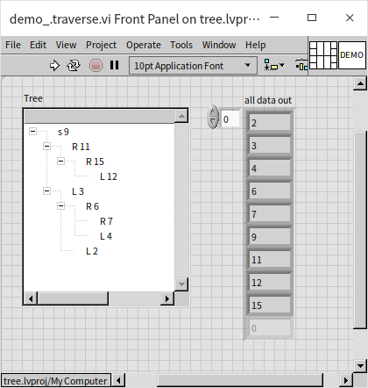The image size is (368, 388).
Task: Open the Distribute Objects tool
Action: coord(301,66)
